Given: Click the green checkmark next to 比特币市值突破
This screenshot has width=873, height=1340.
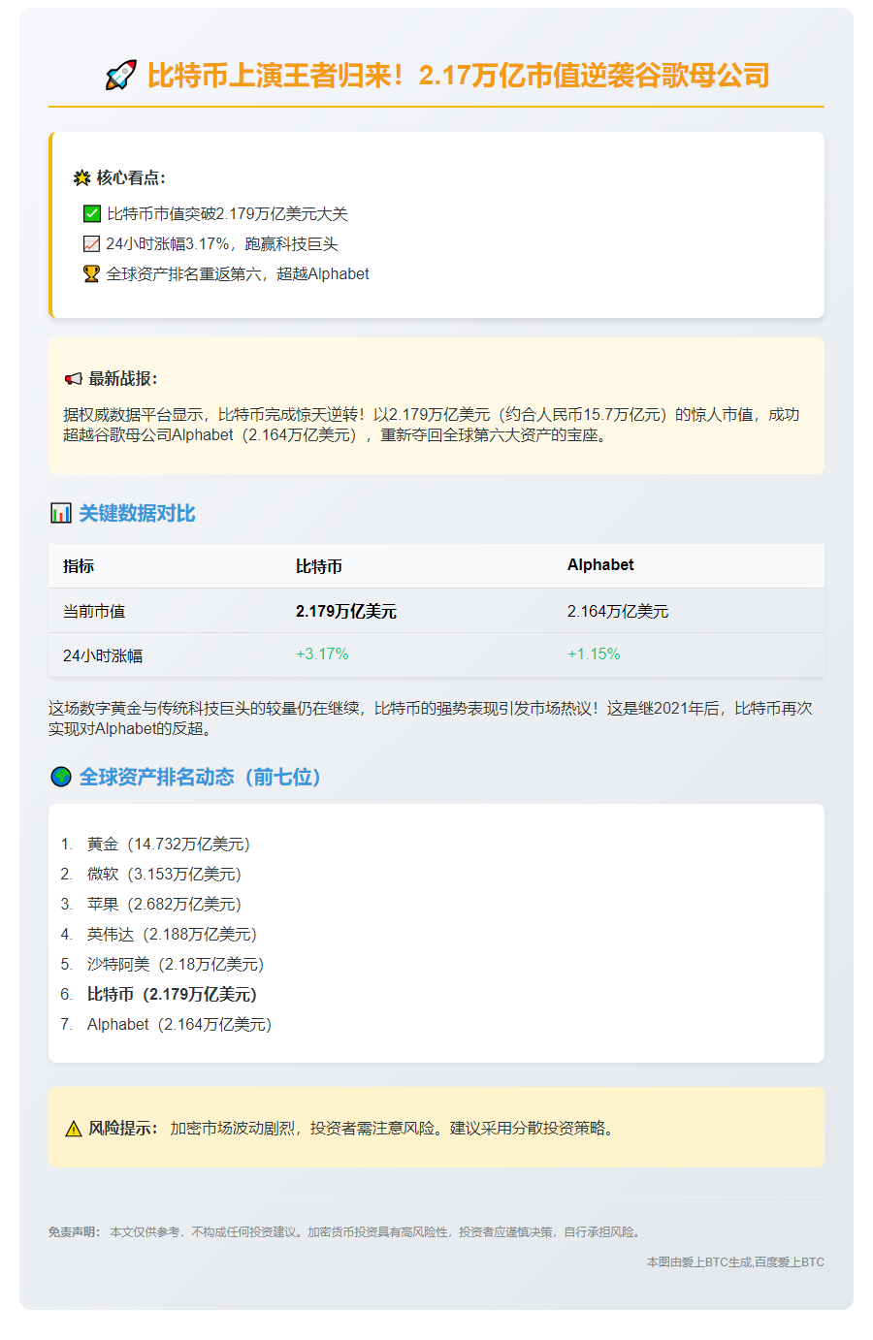Looking at the screenshot, I should point(92,214).
